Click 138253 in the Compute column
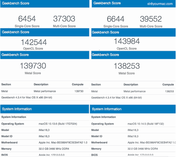 click(x=169, y=91)
